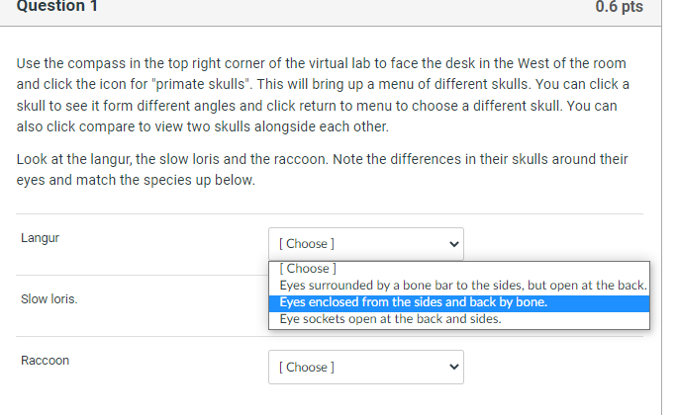Click the "0.6 pts" score label
This screenshot has width=677, height=415.
pyautogui.click(x=619, y=7)
